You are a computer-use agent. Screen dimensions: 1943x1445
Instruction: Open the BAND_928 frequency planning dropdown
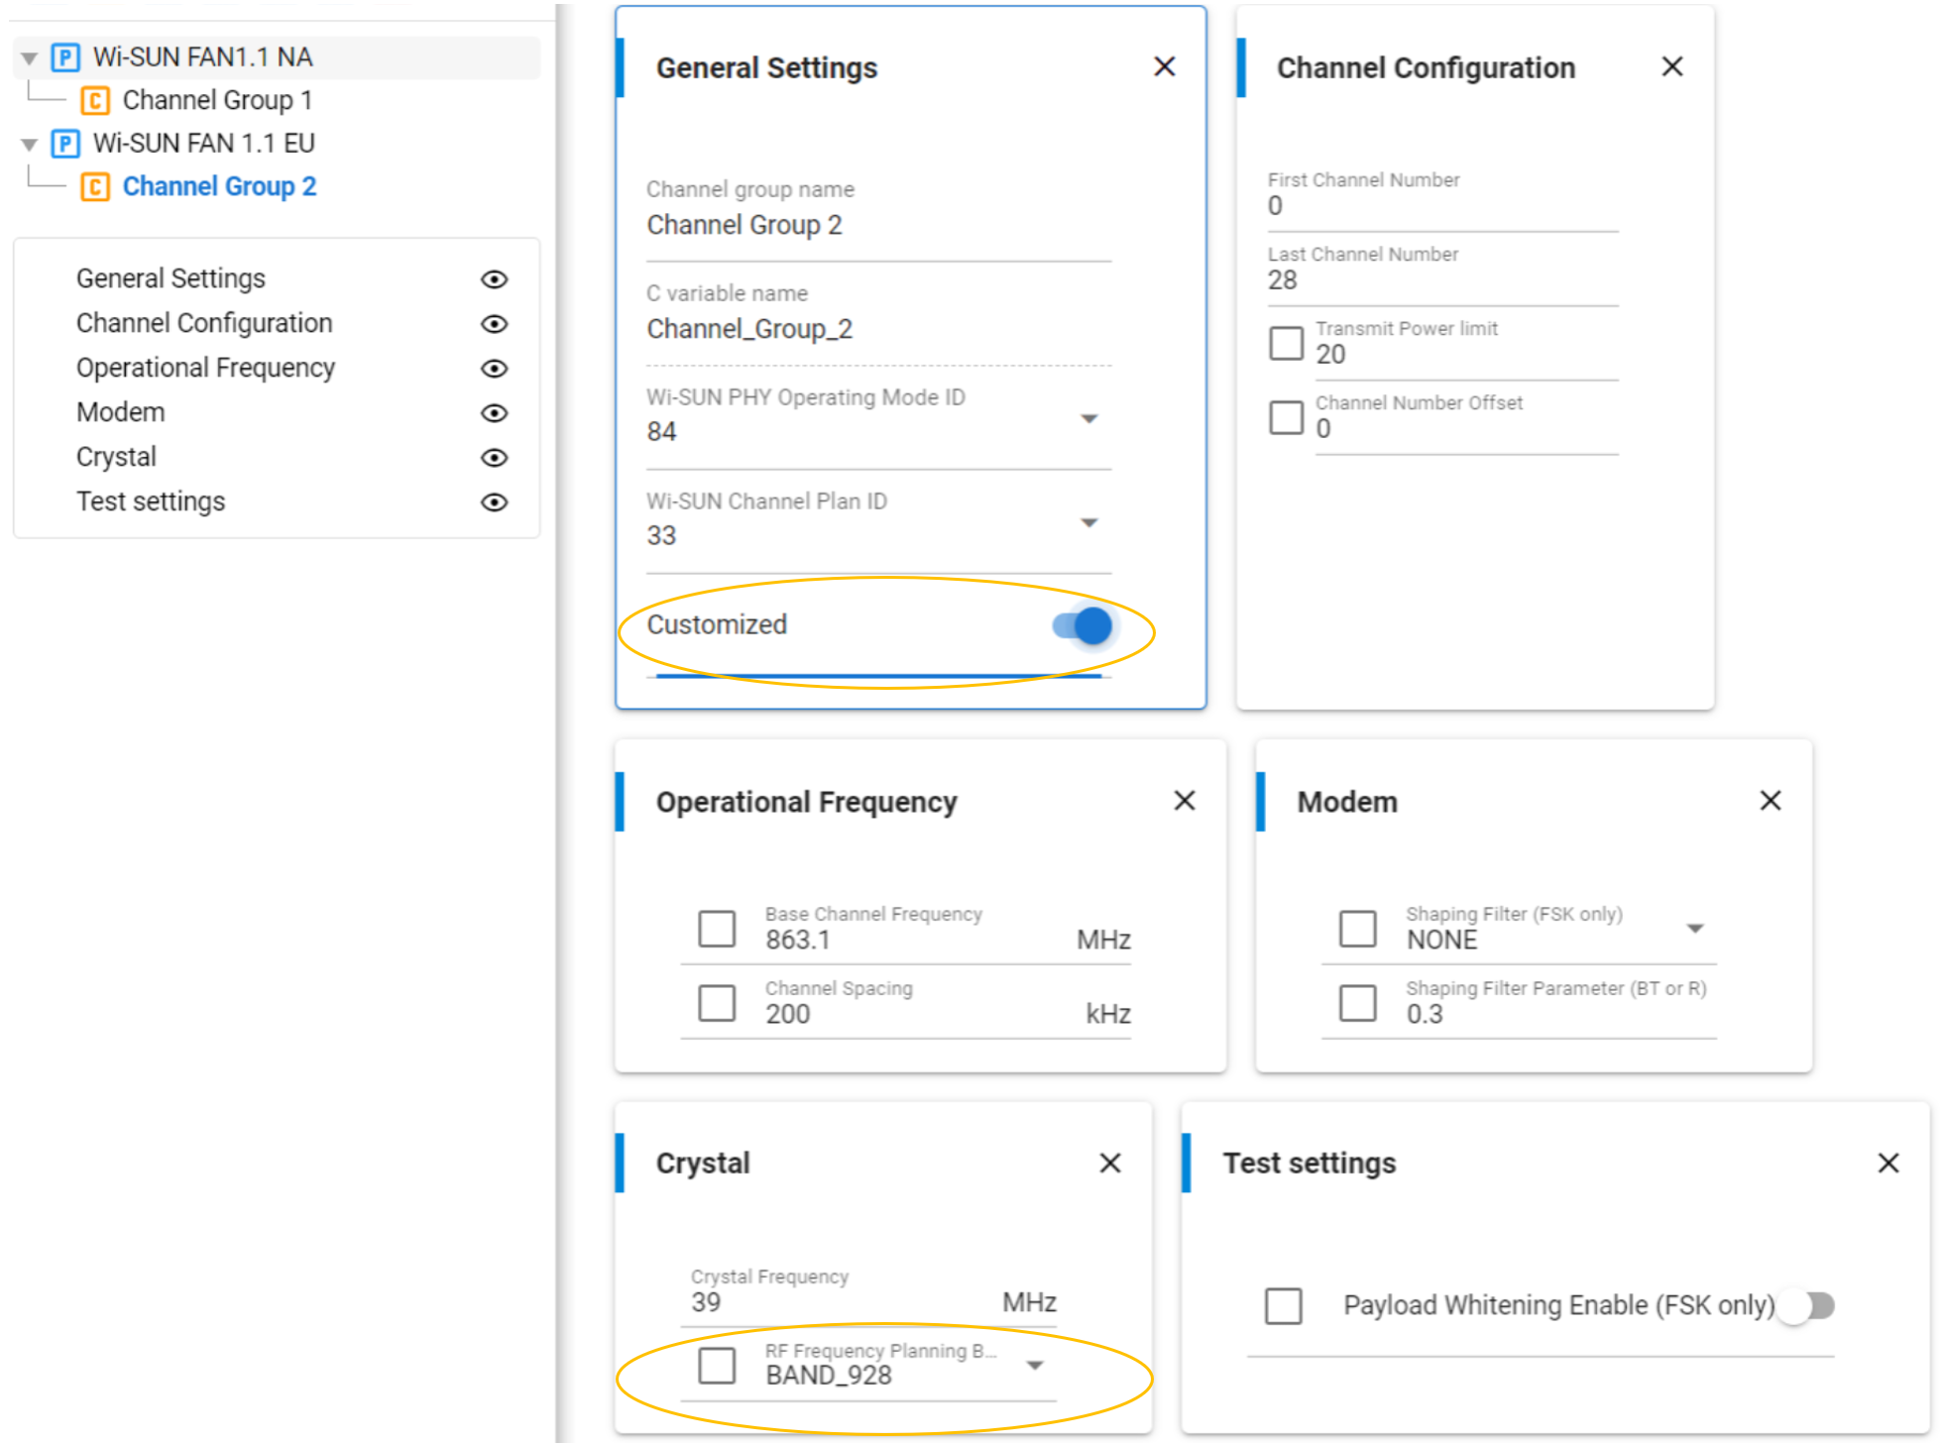tap(1035, 1366)
